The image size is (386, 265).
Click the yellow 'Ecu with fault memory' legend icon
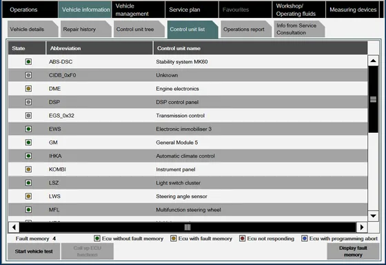tap(174, 238)
